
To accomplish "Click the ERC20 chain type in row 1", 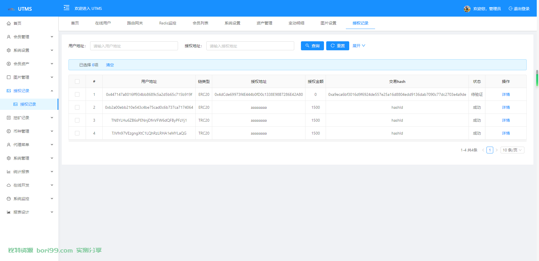I will tap(204, 94).
